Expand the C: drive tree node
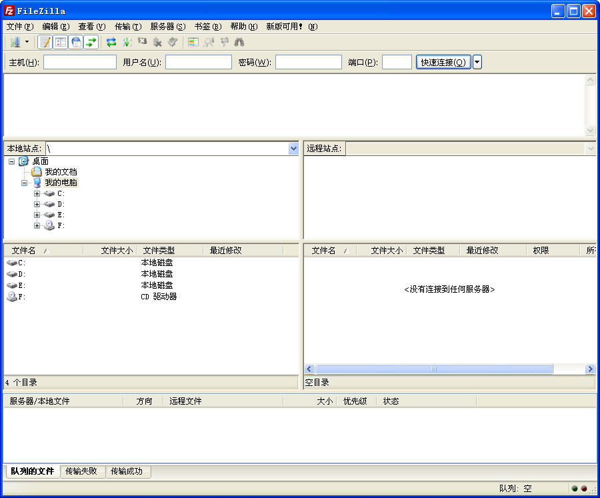 pos(37,193)
